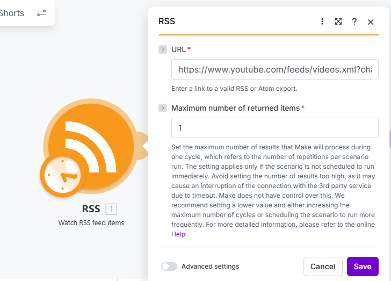Expand the Maximum number of returned items arrow
Viewport: 391px width, 281px height.
(163, 108)
